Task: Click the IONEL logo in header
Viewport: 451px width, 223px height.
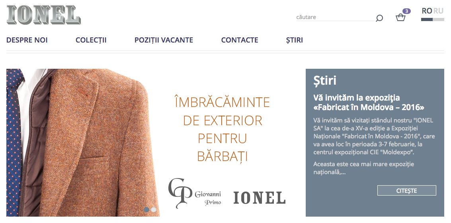Action: click(x=43, y=15)
